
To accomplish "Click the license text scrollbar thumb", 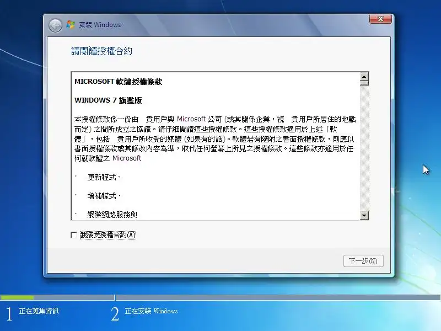I will click(364, 83).
